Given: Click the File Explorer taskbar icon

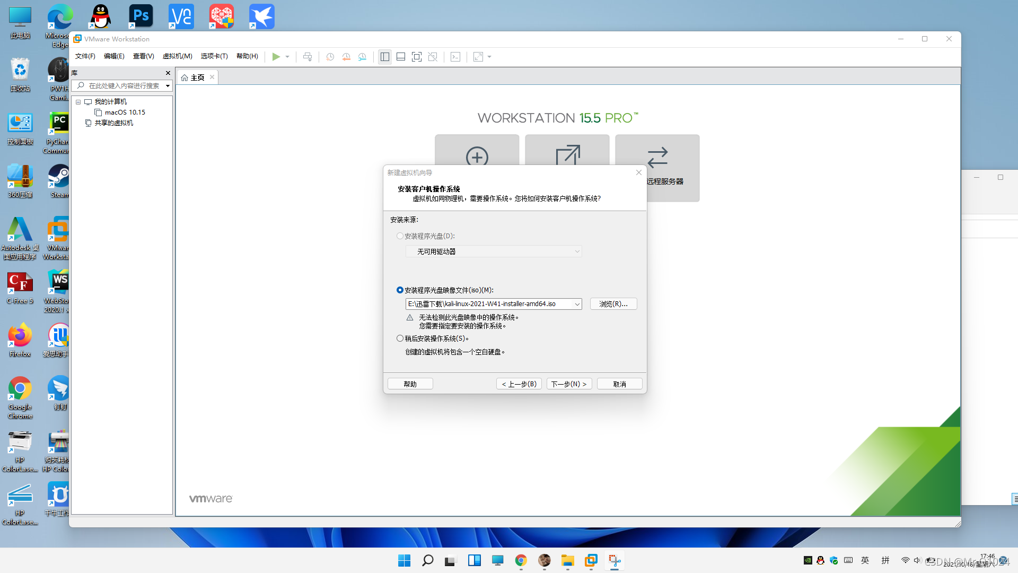Looking at the screenshot, I should (x=568, y=560).
